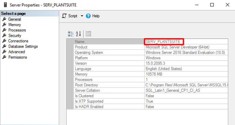This screenshot has height=125, width=235.
Task: Open the Database Settings page
Action: click(x=23, y=46)
